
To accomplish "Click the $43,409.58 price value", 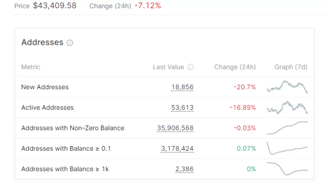I will coord(55,6).
